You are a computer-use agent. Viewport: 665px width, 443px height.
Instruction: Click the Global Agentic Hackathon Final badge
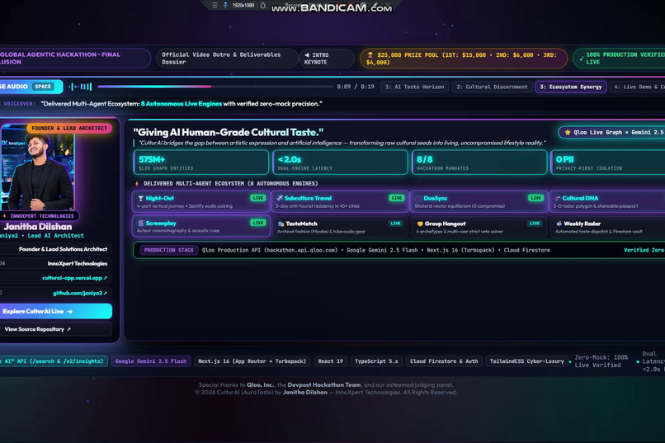point(75,59)
